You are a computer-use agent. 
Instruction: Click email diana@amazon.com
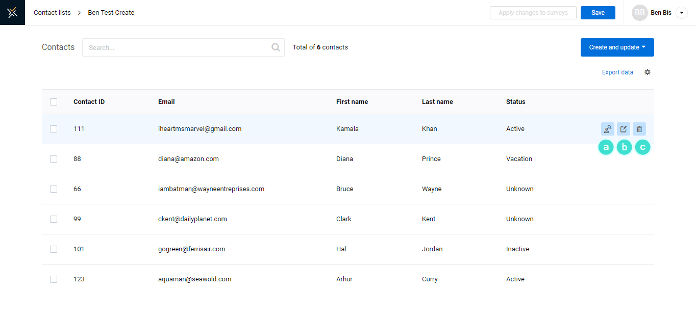tap(188, 159)
